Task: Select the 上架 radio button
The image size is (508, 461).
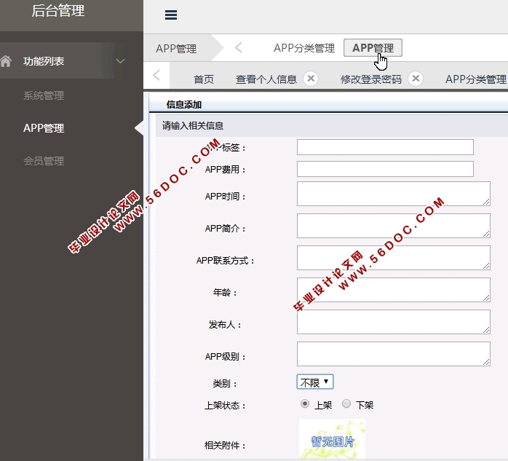Action: tap(304, 403)
